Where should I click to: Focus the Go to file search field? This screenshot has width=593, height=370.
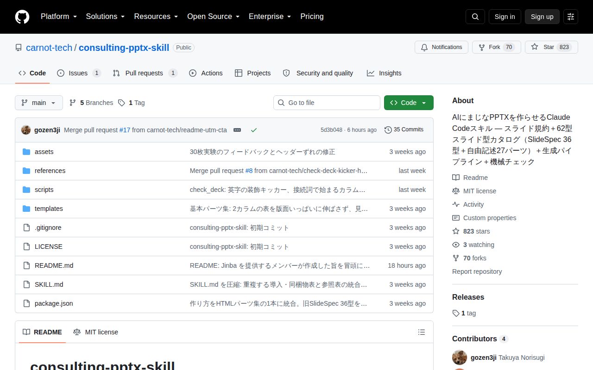(x=327, y=103)
